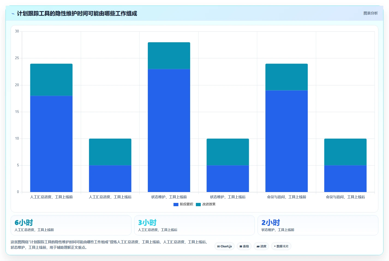Click the Chart.js tag chip
Image resolution: width=389 pixels, height=261 pixels.
tap(225, 246)
